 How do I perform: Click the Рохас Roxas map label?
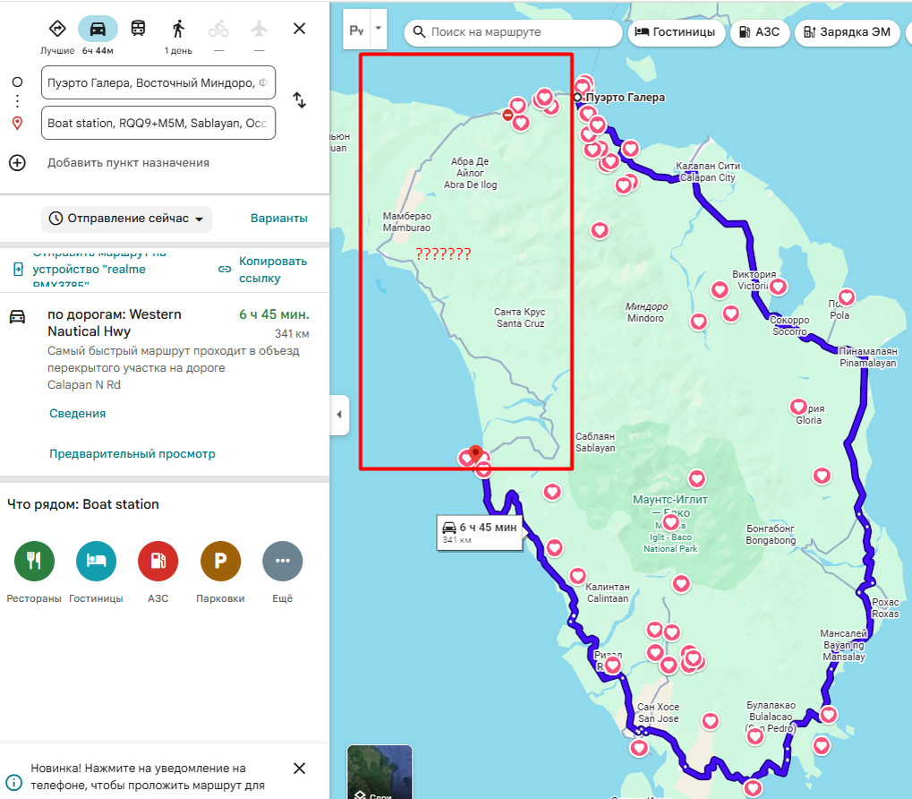click(x=885, y=608)
